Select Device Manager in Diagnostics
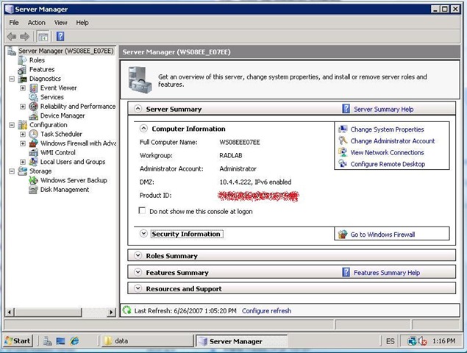 point(62,115)
